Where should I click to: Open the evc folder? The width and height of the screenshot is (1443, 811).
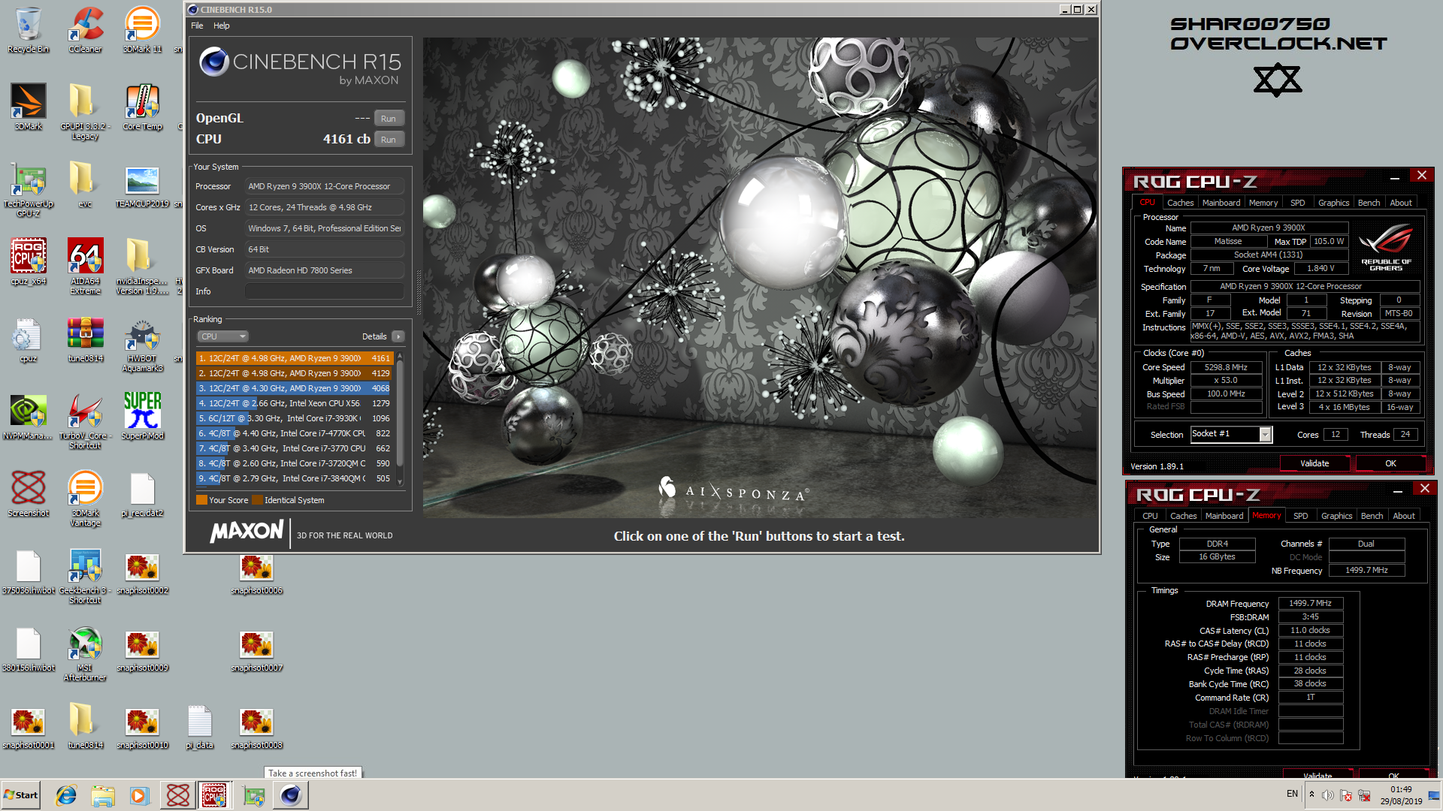point(85,184)
